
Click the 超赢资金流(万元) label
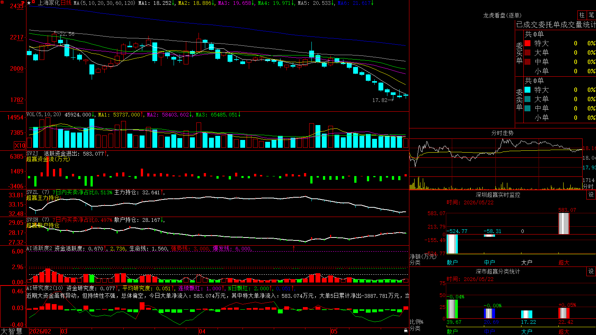[48, 159]
